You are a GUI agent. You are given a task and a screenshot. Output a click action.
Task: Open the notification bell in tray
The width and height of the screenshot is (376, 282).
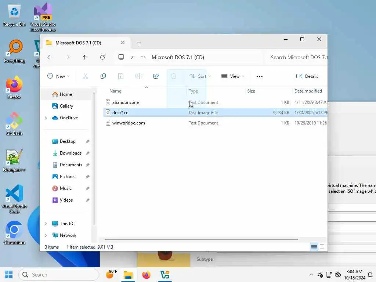tap(370, 275)
